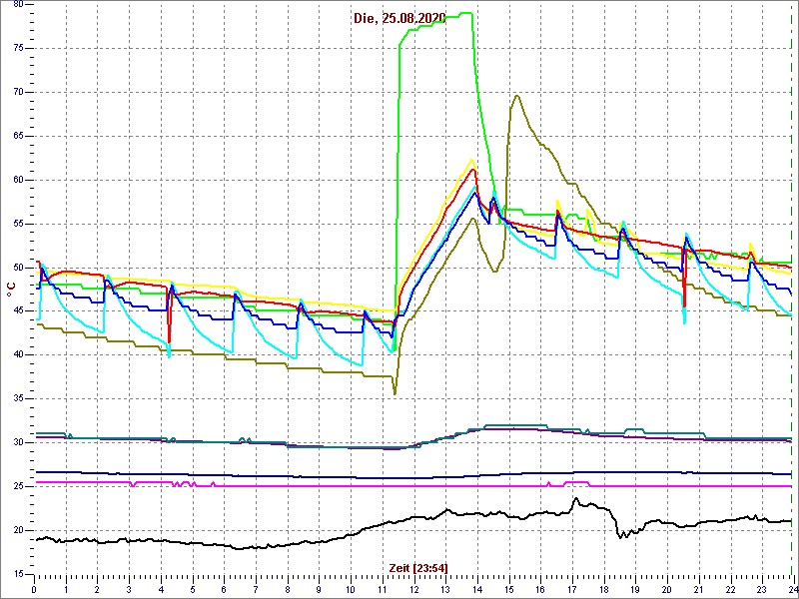
Task: Click the temperature axis label '45'
Action: [17, 311]
